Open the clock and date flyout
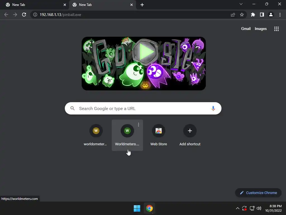The height and width of the screenshot is (215, 286). click(273, 208)
